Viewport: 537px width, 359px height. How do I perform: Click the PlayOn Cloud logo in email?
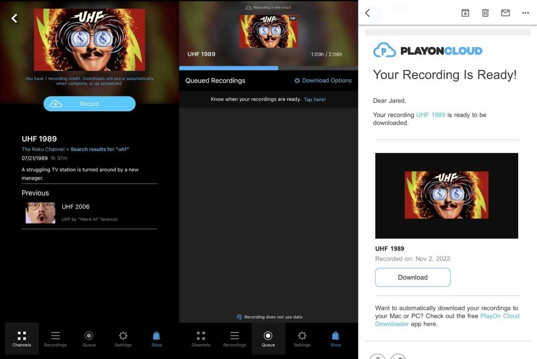[428, 51]
